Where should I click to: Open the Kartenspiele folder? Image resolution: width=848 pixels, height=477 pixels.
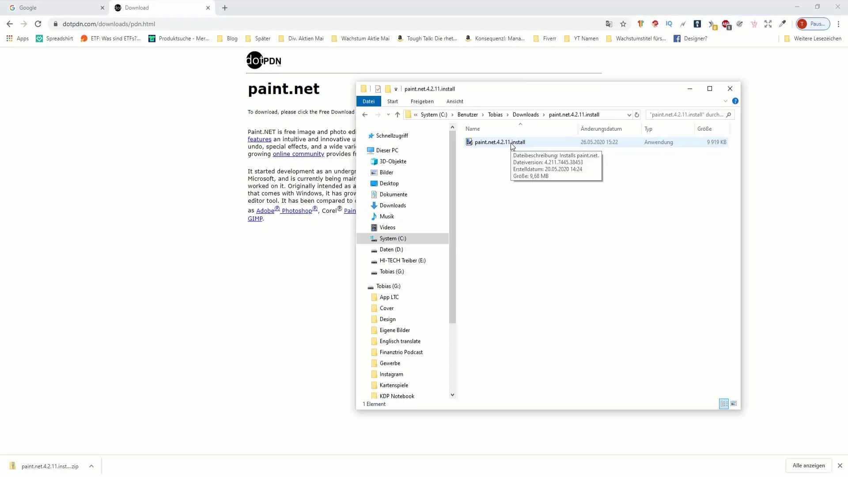390,386
